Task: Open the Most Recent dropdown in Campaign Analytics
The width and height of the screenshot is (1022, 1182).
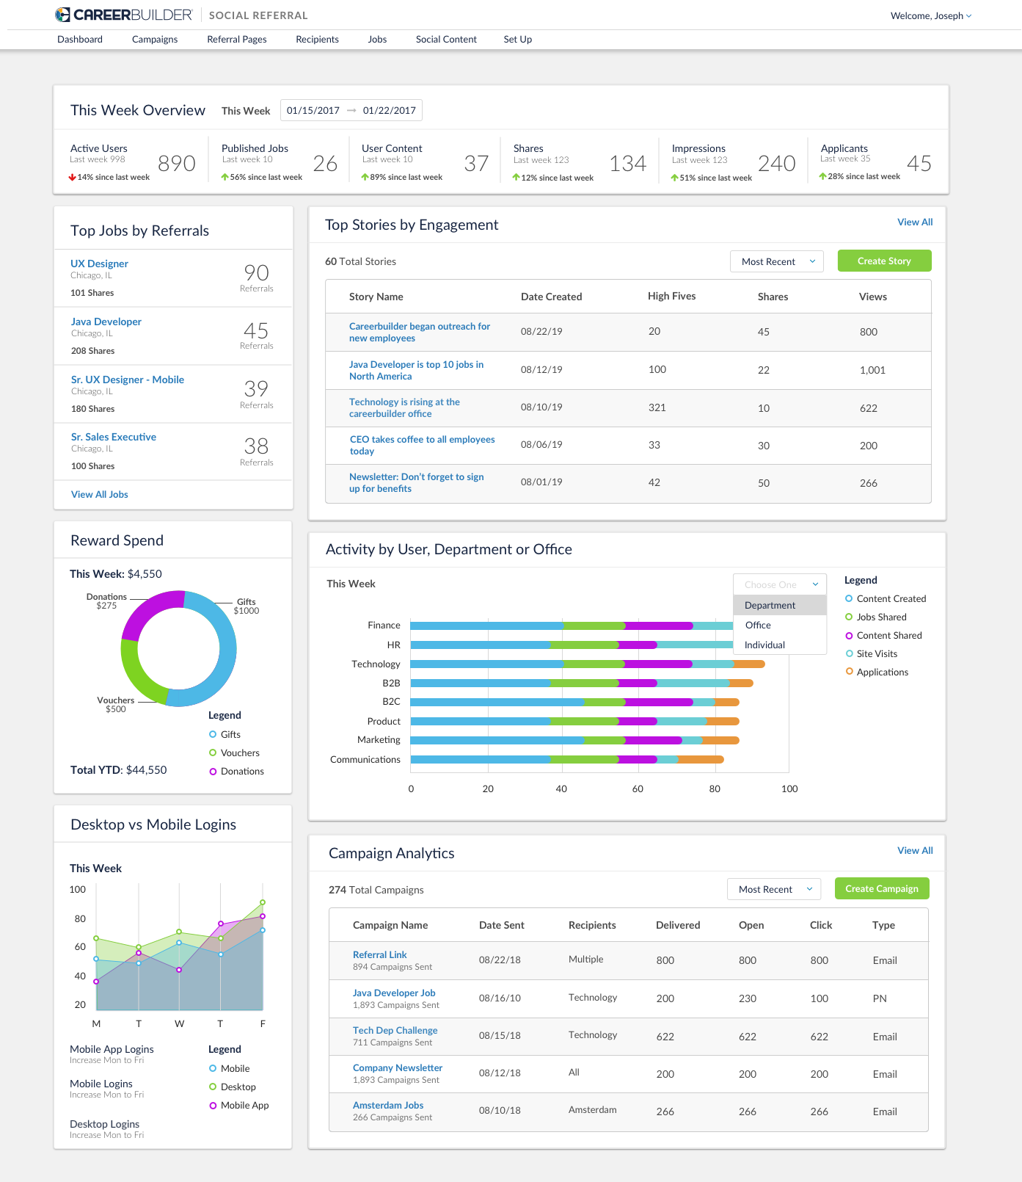Action: click(x=774, y=889)
